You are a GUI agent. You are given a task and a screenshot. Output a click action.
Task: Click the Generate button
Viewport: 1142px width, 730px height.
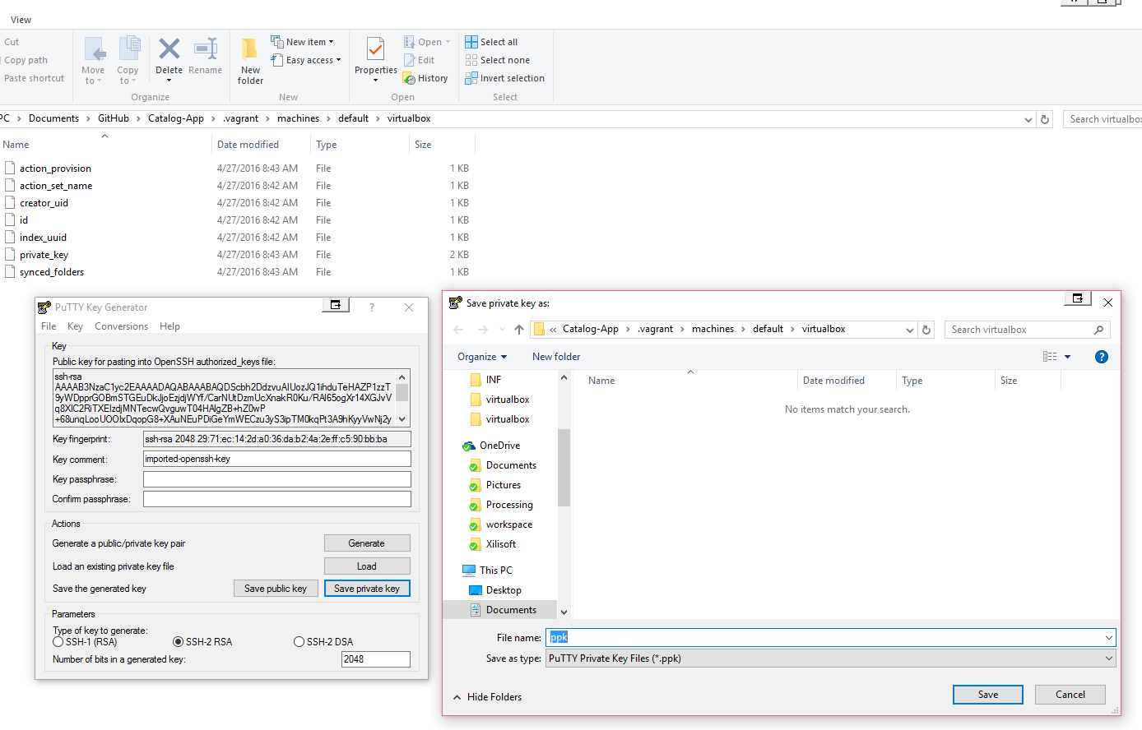367,543
